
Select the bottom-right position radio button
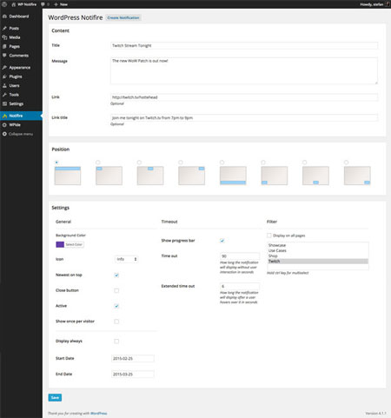346,163
